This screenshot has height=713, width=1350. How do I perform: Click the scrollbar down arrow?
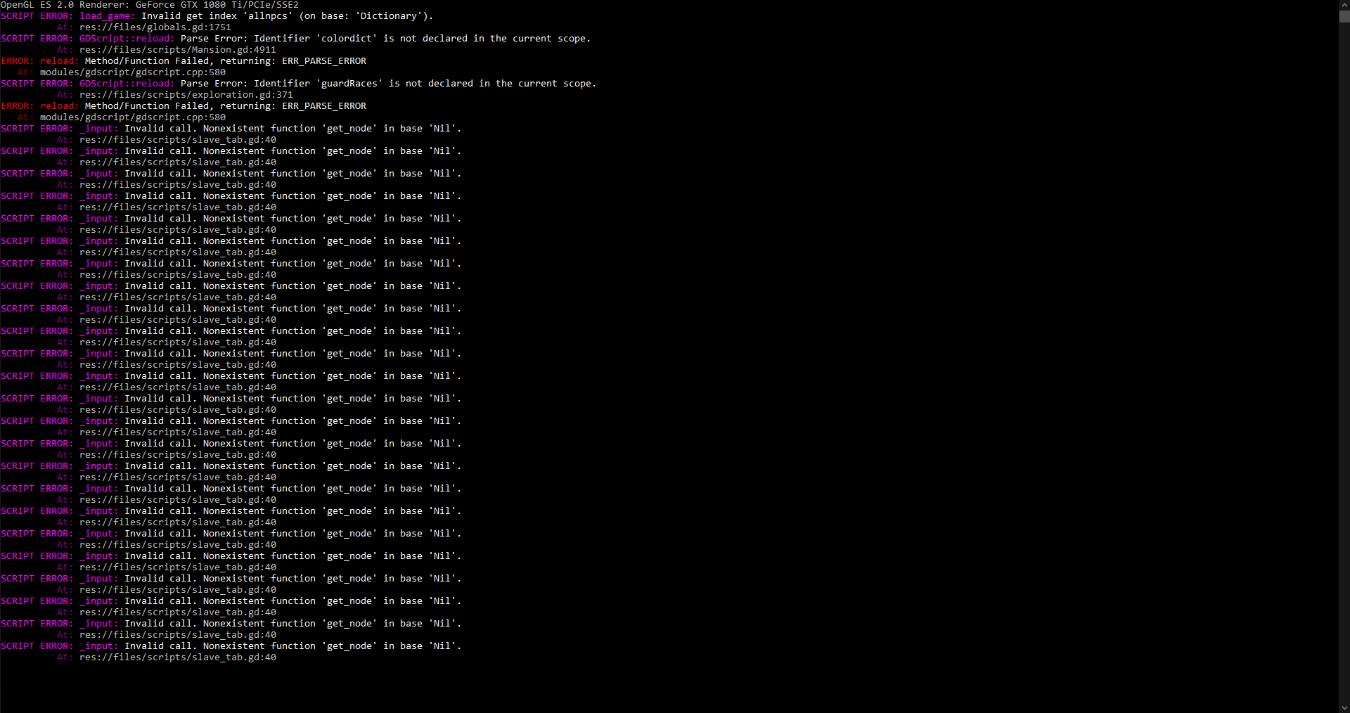[1344, 707]
